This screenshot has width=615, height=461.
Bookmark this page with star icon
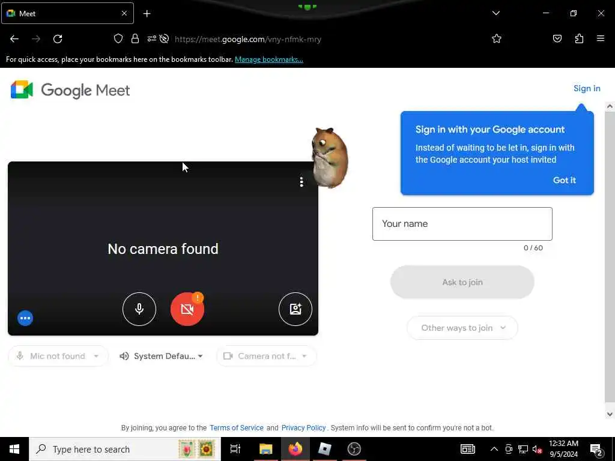(x=497, y=38)
